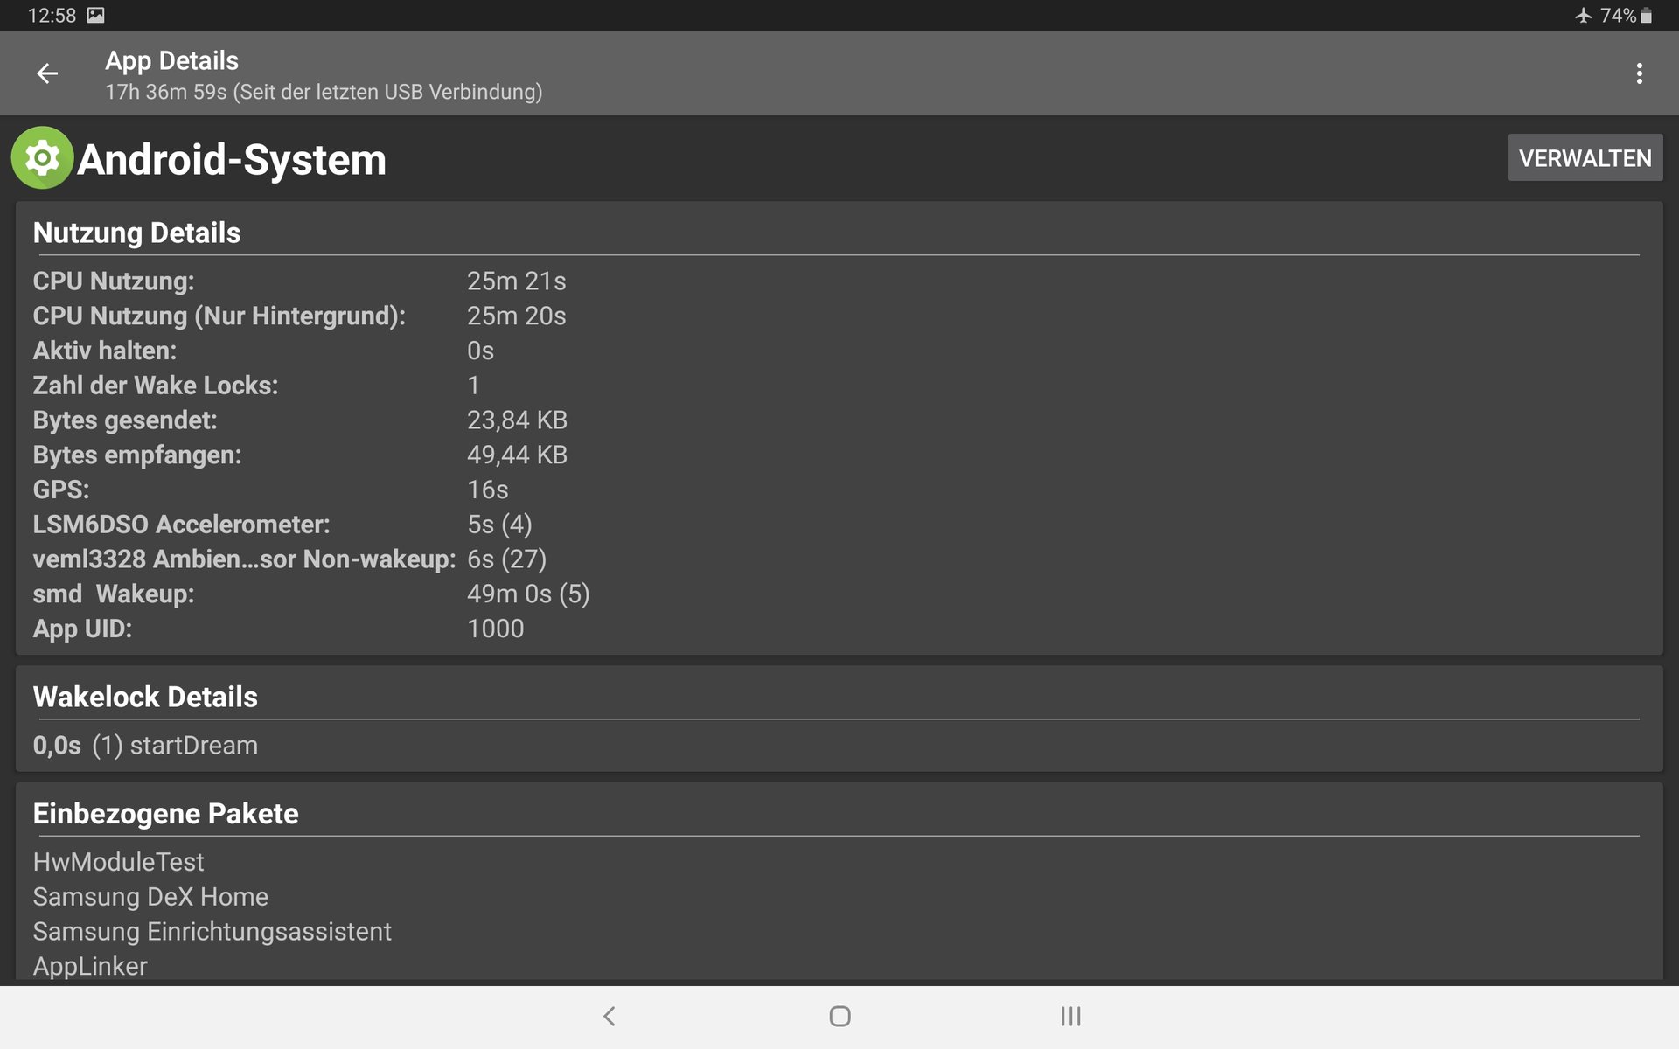Image resolution: width=1679 pixels, height=1049 pixels.
Task: Select the CPU Nutzung value 25m 21s
Action: [516, 281]
